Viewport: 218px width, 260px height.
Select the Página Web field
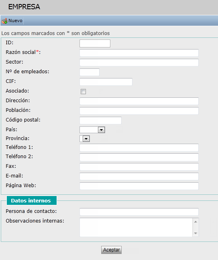(x=139, y=186)
